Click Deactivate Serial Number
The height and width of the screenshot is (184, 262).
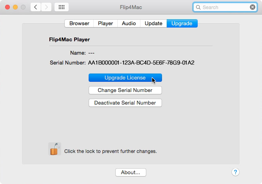coord(125,103)
